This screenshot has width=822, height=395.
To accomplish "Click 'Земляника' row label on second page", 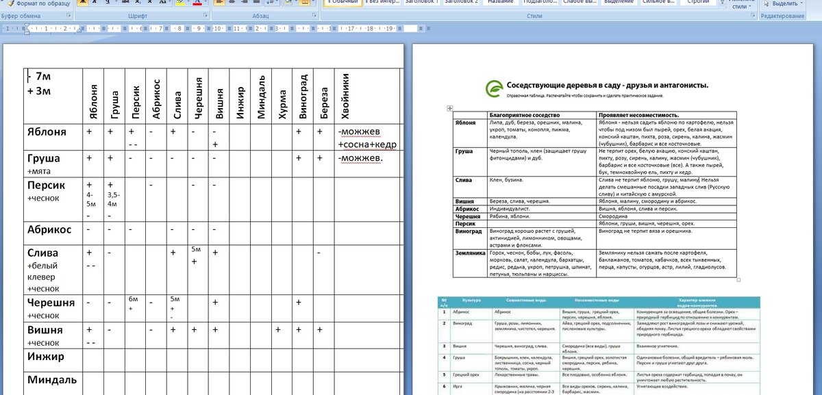I will click(x=469, y=253).
